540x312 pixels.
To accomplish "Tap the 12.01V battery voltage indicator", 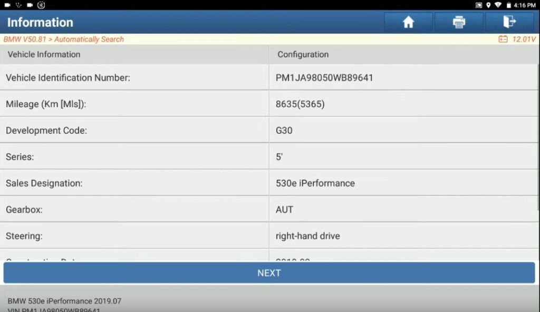I will click(x=519, y=39).
